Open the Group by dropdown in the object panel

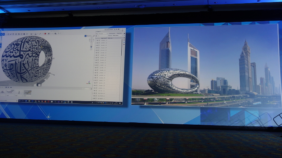coord(118,35)
